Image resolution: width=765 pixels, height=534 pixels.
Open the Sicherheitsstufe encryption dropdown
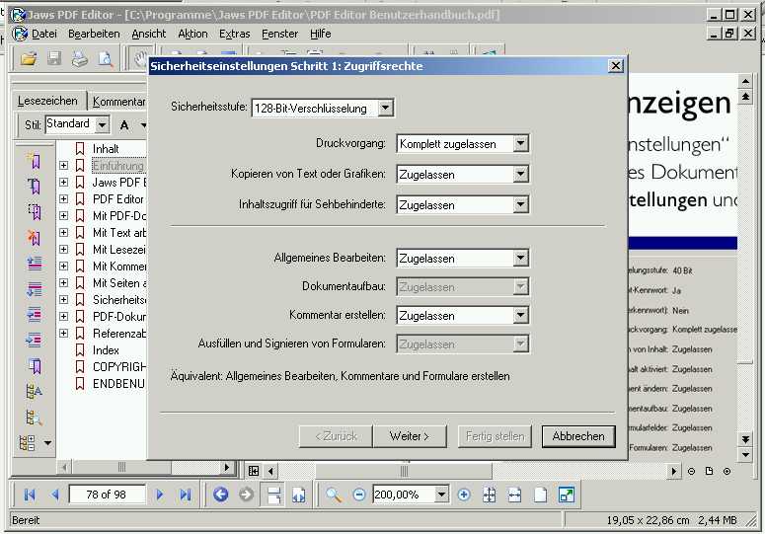coord(385,108)
